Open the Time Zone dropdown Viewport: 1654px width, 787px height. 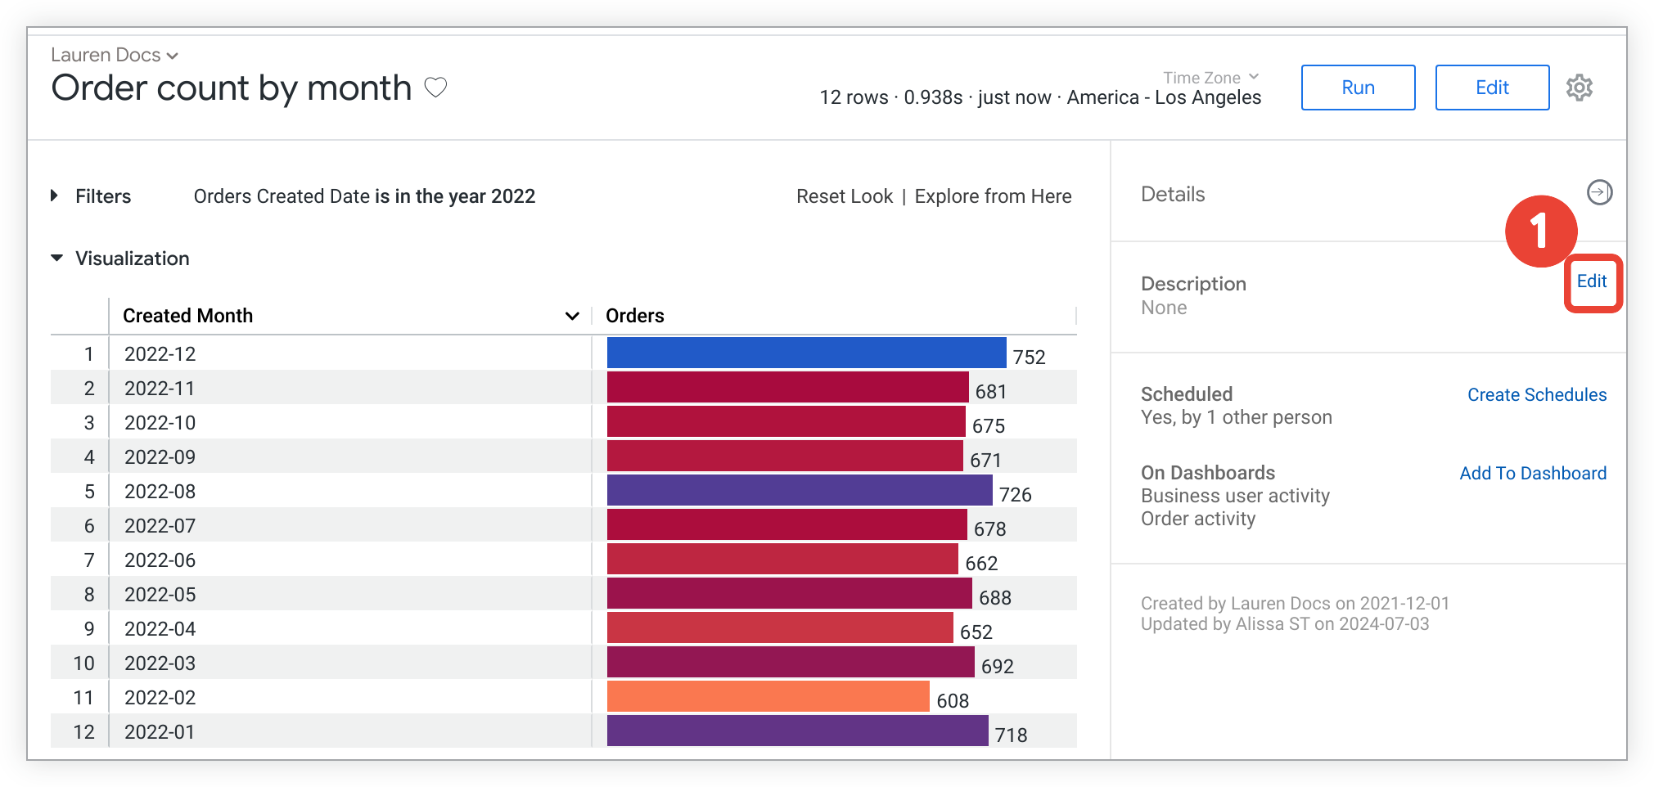tap(1210, 78)
